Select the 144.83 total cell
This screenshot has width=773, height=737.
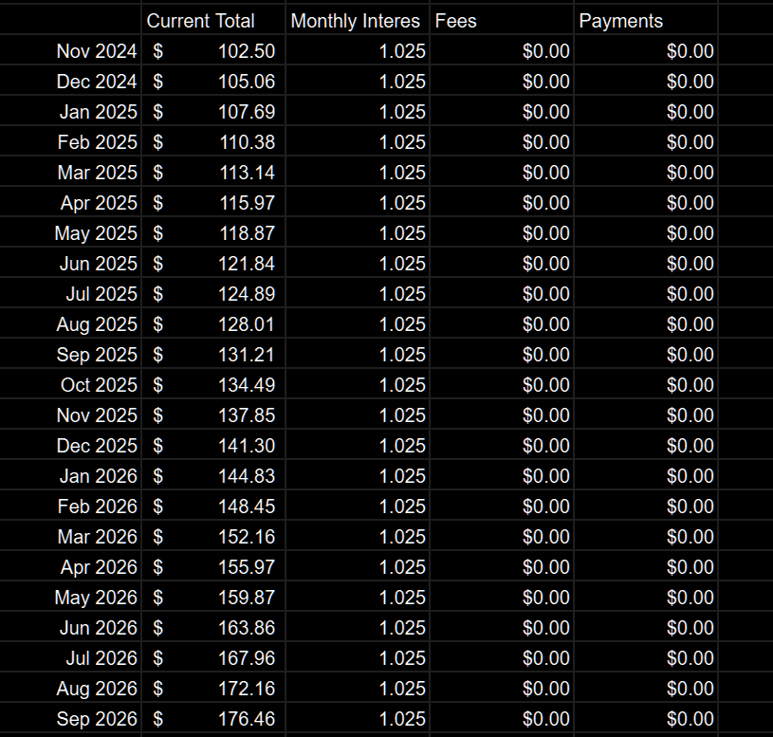point(213,476)
